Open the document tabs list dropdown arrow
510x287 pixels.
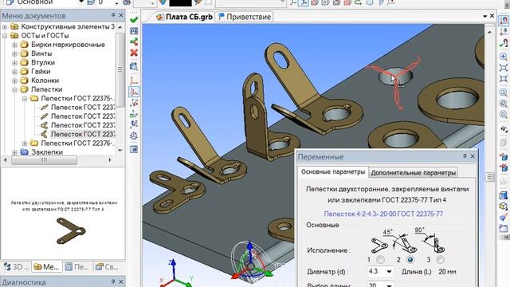pos(485,16)
